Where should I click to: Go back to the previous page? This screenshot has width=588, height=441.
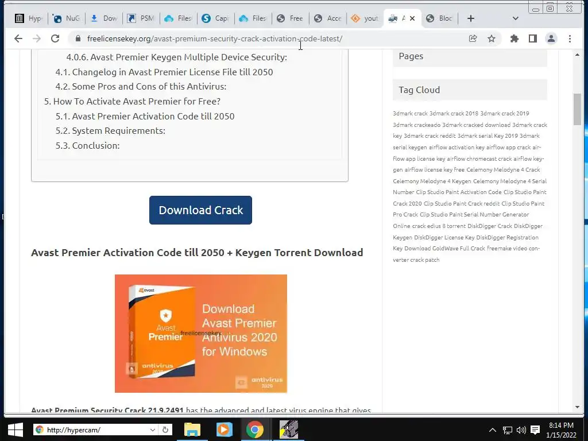point(18,38)
